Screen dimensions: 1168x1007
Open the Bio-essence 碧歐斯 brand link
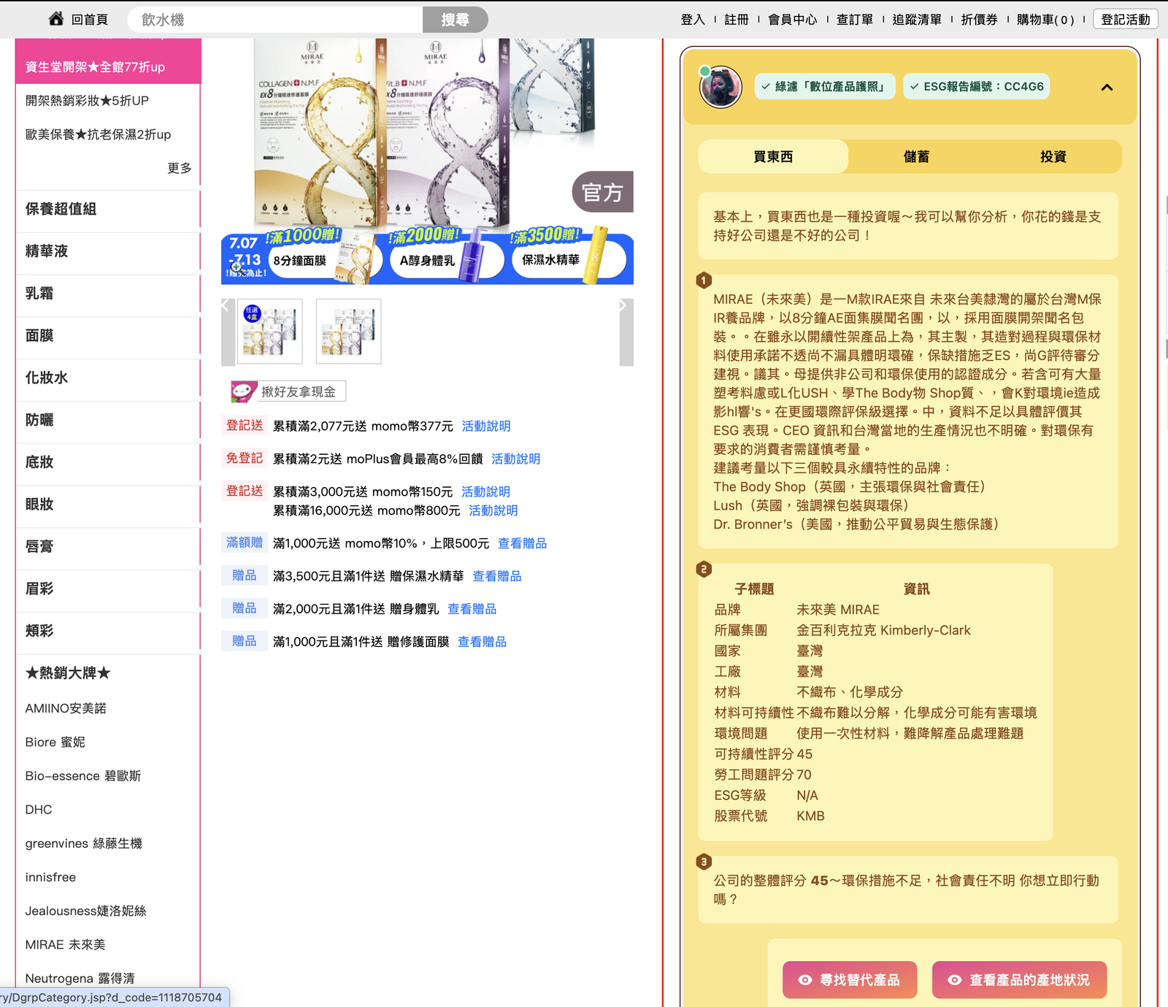83,776
